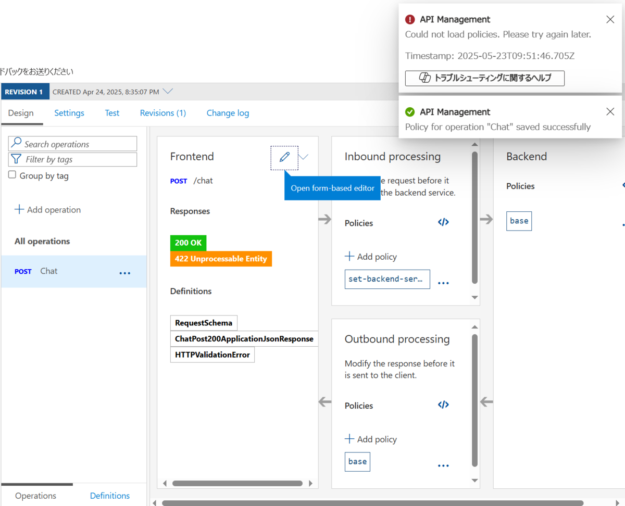Expand the Frontend editor chevron dropdown
This screenshot has height=506, width=625.
click(304, 157)
